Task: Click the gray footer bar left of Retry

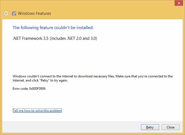Action: (x=69, y=127)
